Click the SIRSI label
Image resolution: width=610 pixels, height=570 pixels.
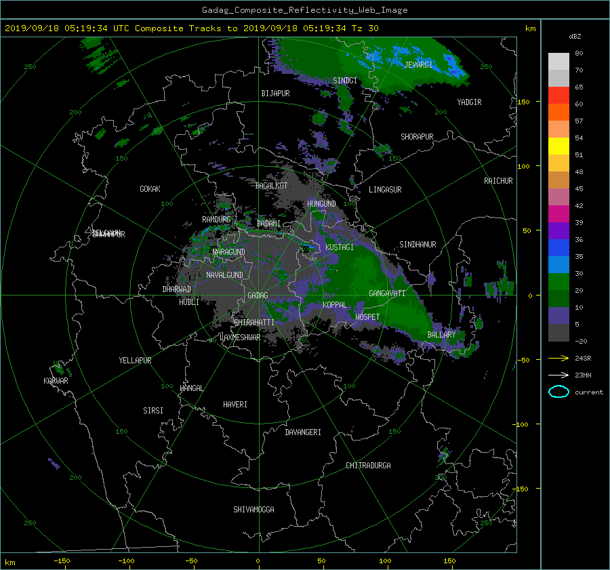tap(153, 411)
